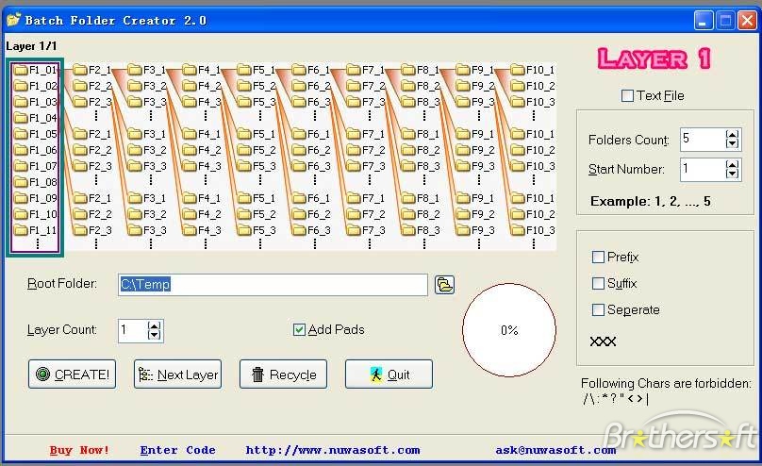
Task: Click the F1_09 folder icon
Action: [21, 198]
